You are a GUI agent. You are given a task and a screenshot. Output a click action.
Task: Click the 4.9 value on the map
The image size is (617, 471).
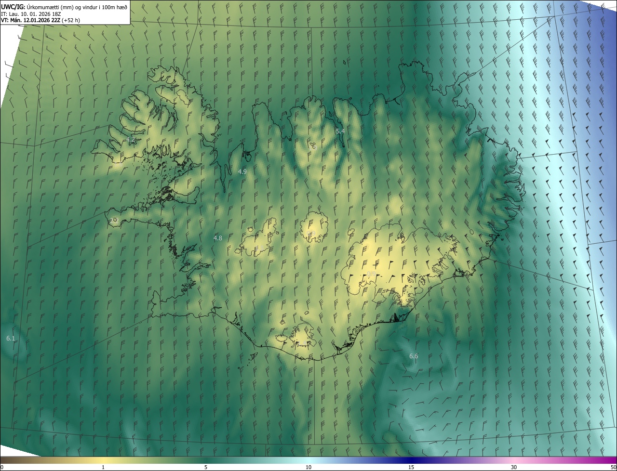[242, 171]
